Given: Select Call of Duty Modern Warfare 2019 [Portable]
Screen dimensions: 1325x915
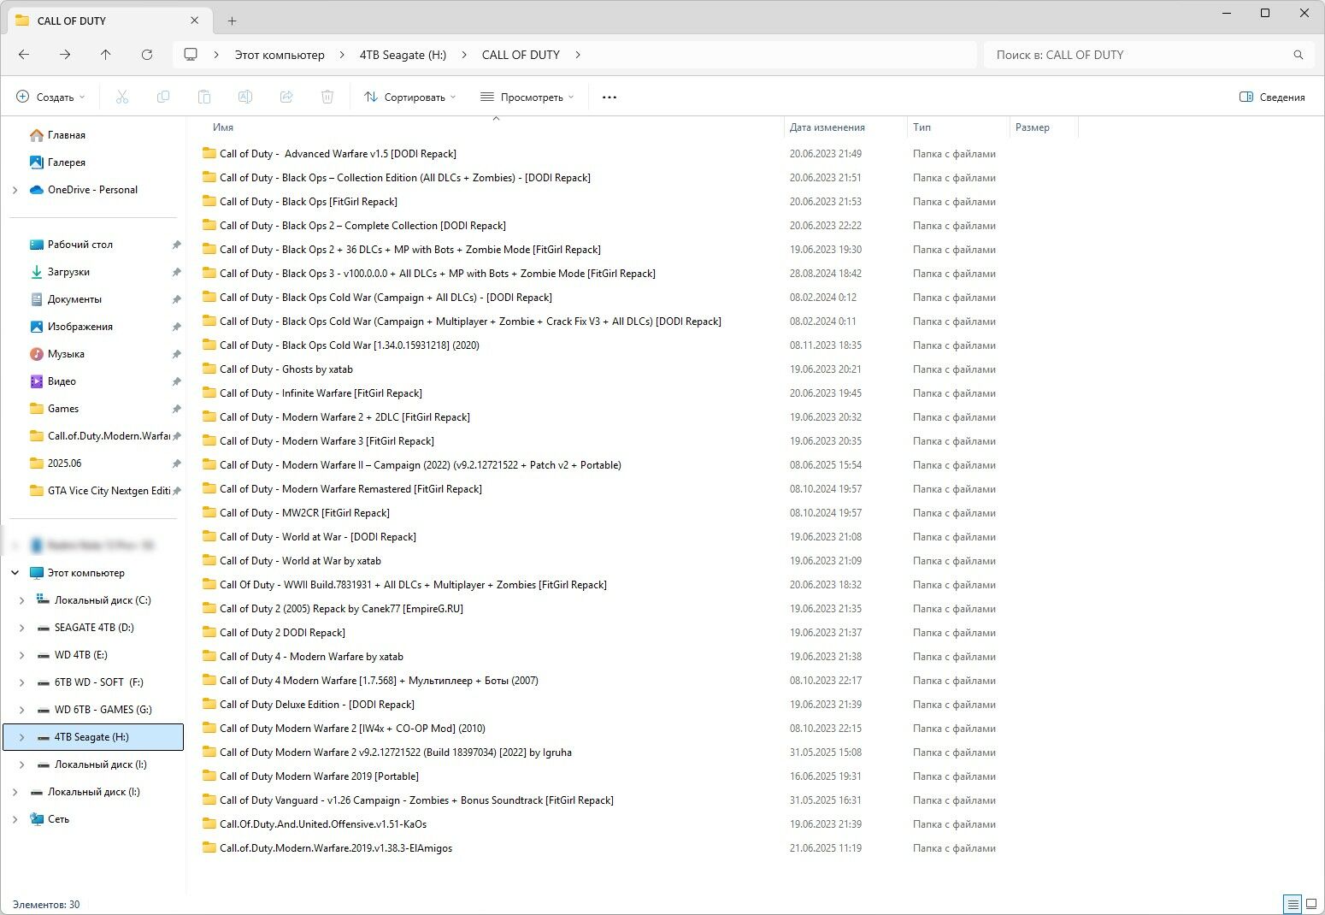Looking at the screenshot, I should coord(319,776).
